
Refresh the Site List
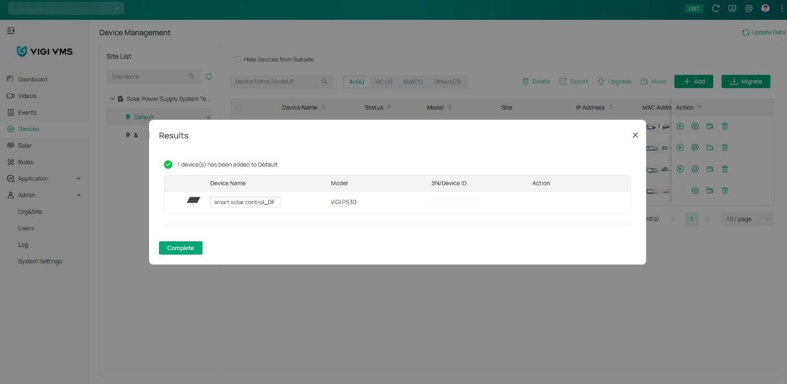(x=209, y=76)
